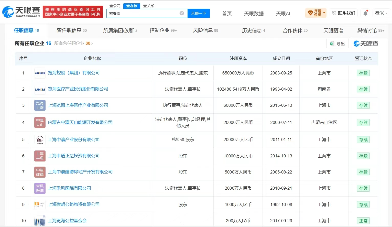Open 上海禾风医院有限公司 link

[69, 188]
